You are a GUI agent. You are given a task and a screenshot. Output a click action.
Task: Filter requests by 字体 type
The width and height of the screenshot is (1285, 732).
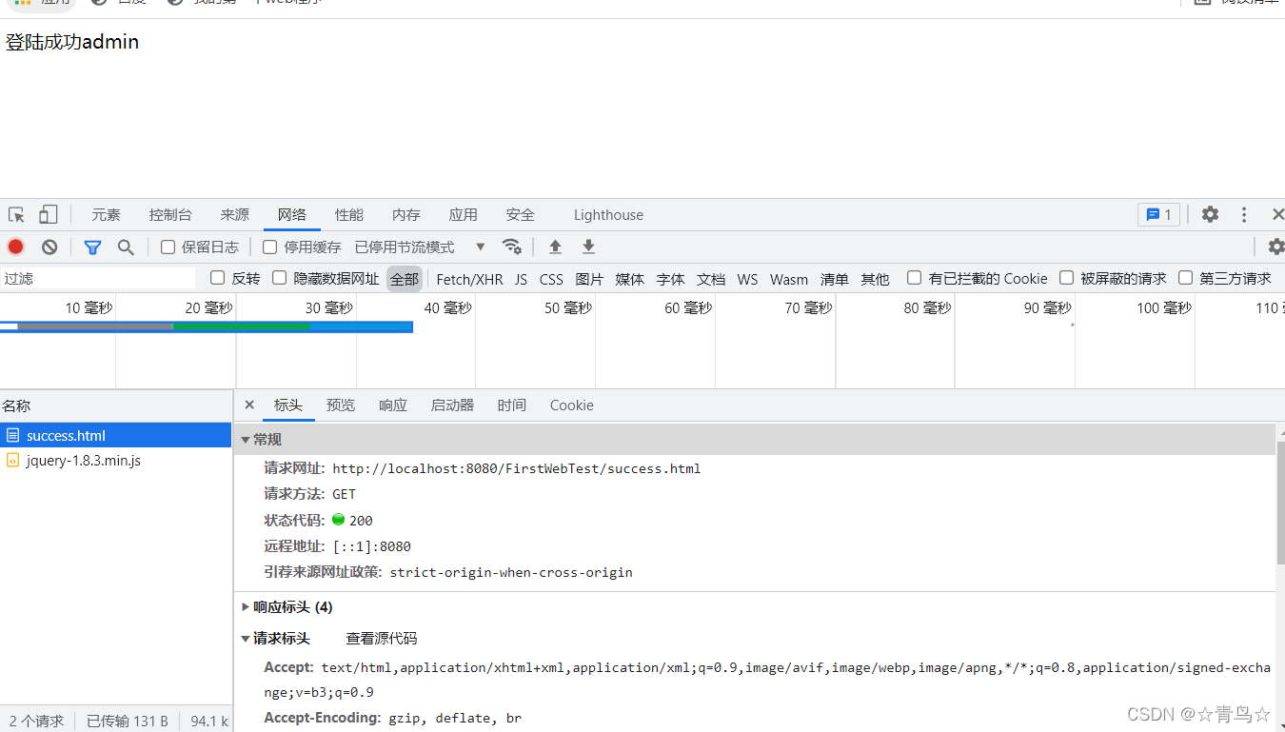click(671, 279)
